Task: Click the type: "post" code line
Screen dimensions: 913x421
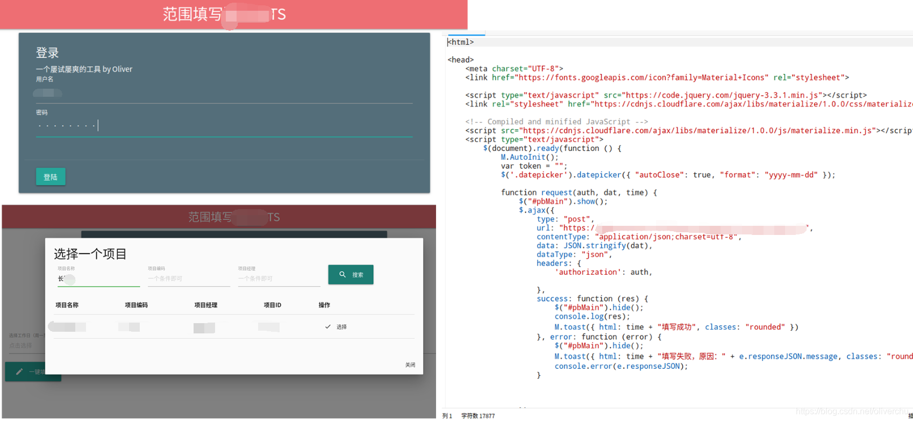Action: pyautogui.click(x=566, y=219)
